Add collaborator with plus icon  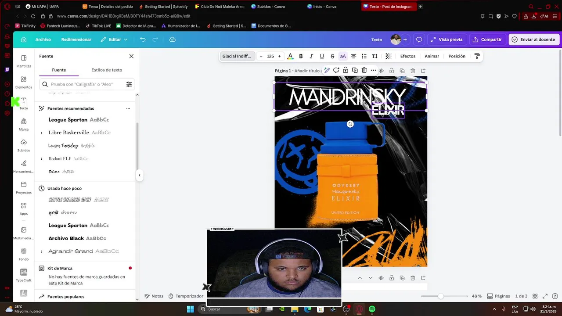point(405,39)
